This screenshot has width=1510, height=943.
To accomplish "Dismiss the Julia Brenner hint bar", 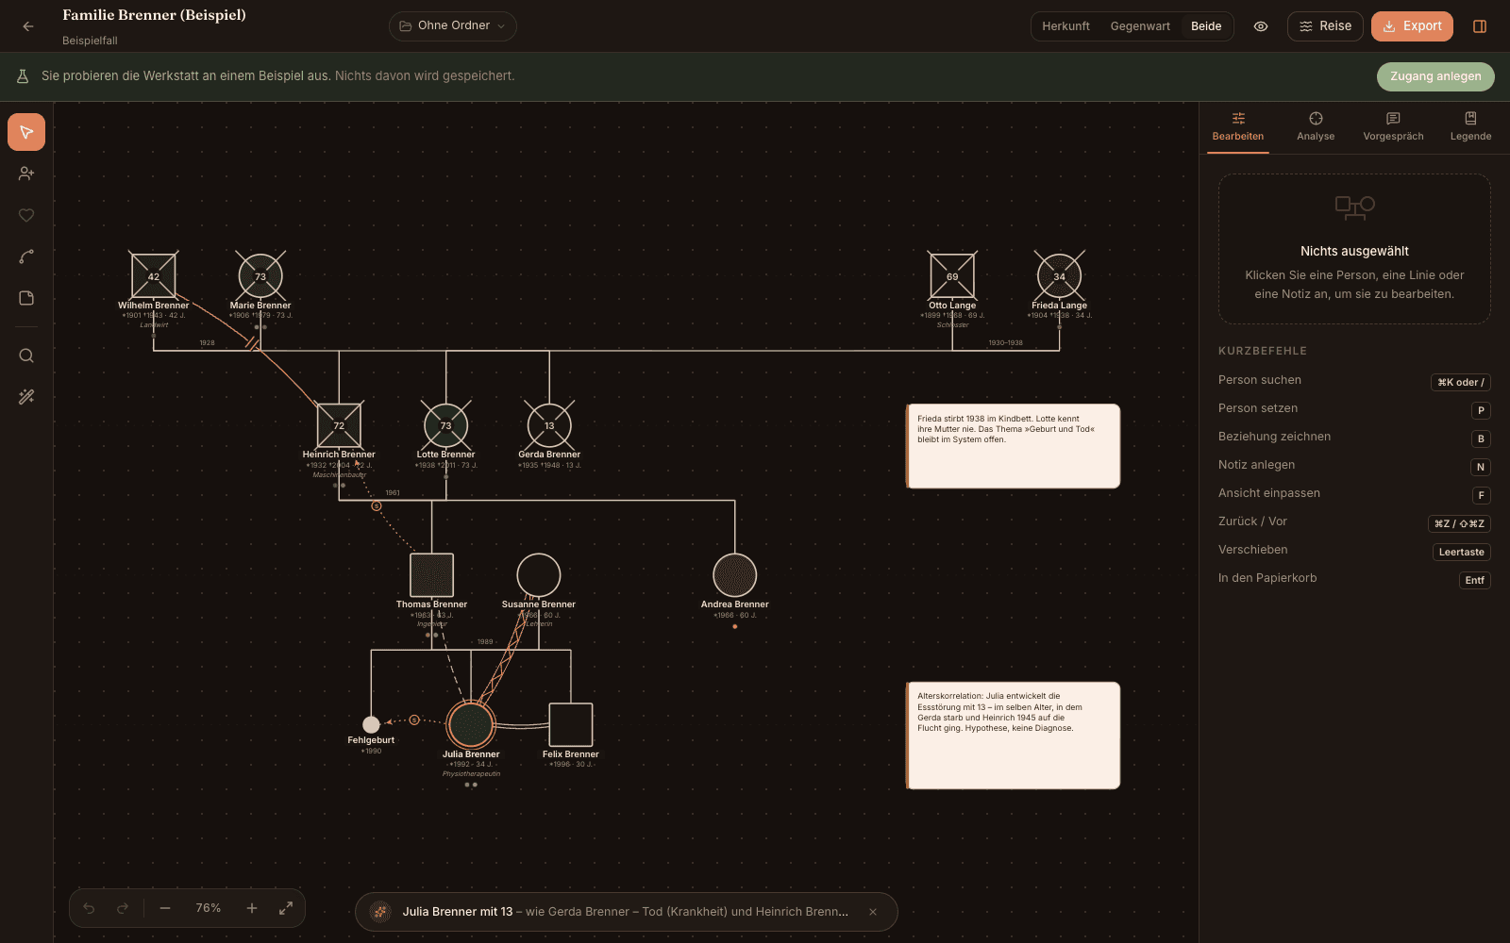I will pos(873,912).
